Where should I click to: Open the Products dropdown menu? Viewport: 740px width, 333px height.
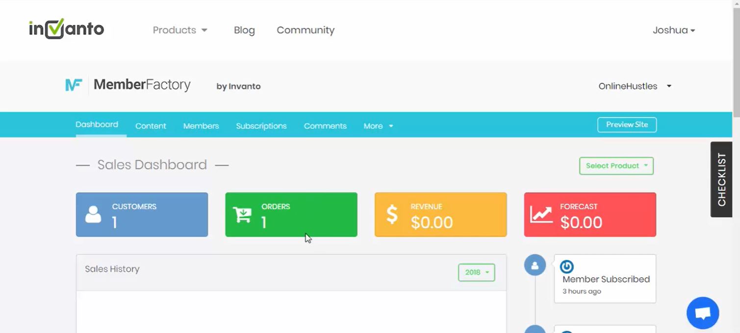click(x=180, y=30)
